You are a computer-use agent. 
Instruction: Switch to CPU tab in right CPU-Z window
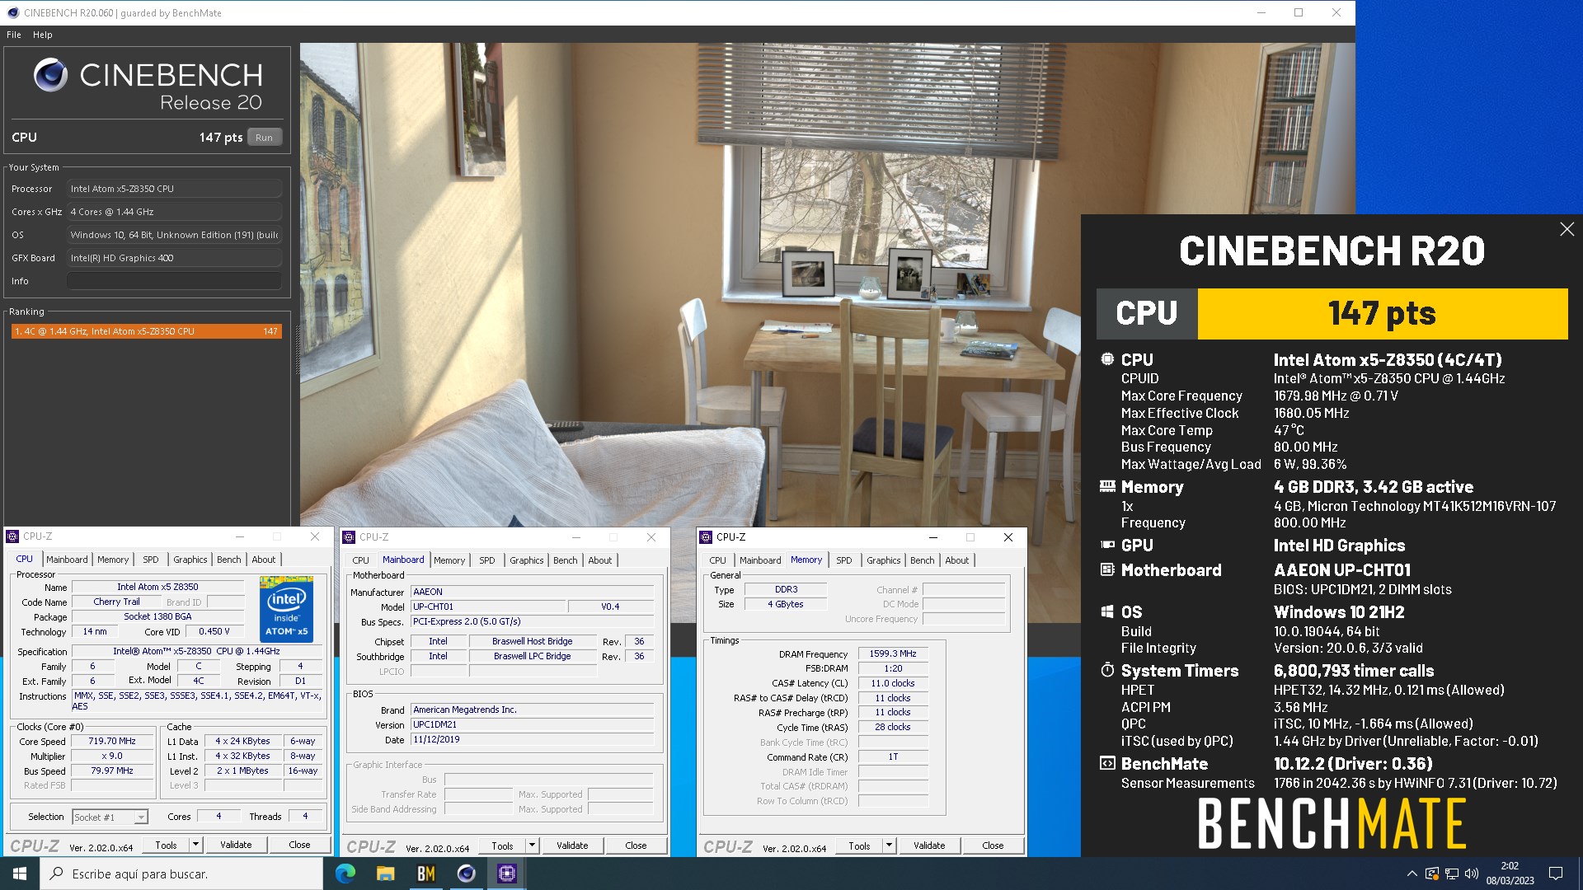point(718,560)
